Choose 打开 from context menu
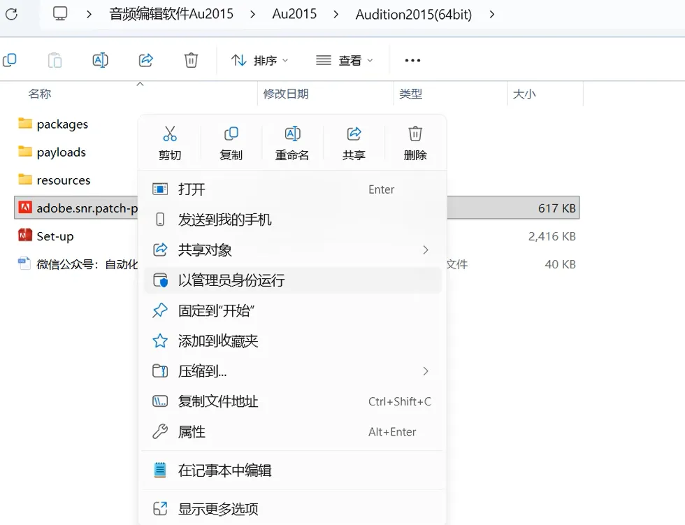685x525 pixels. click(x=293, y=189)
